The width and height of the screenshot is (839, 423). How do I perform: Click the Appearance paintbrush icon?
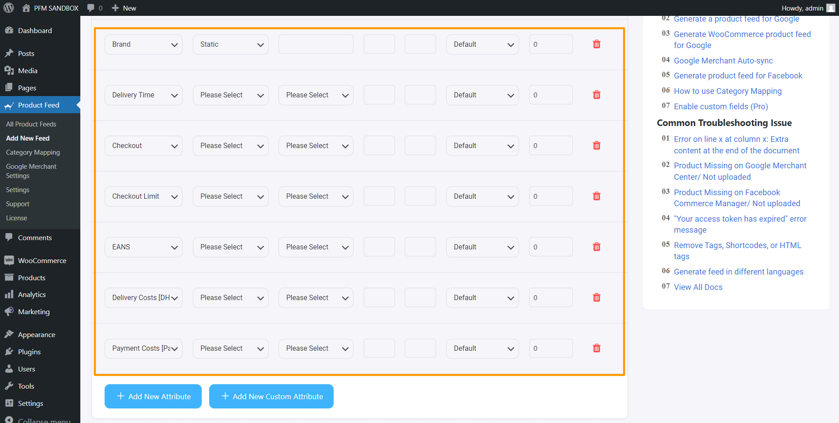pos(9,334)
